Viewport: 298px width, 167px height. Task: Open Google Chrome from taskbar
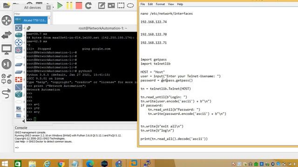(x=61, y=163)
